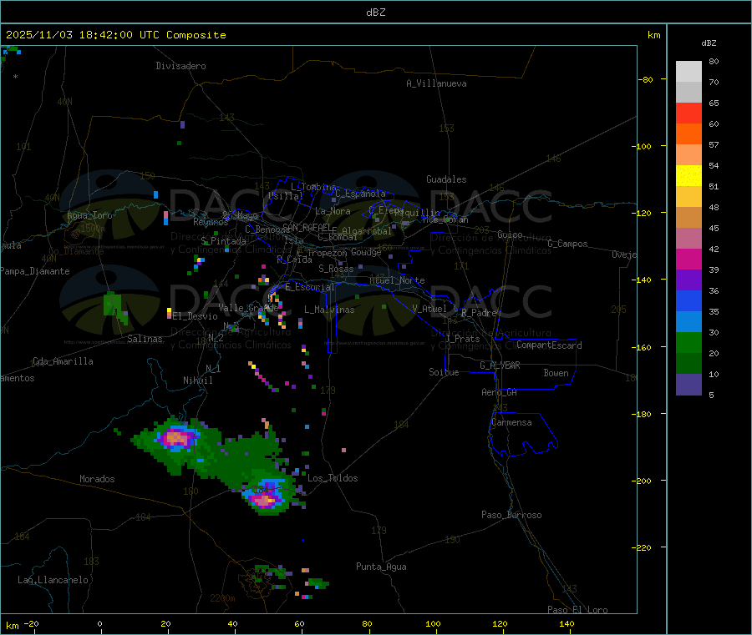The image size is (752, 635).
Task: Click the 'dBZ' legend header
Action: click(709, 43)
